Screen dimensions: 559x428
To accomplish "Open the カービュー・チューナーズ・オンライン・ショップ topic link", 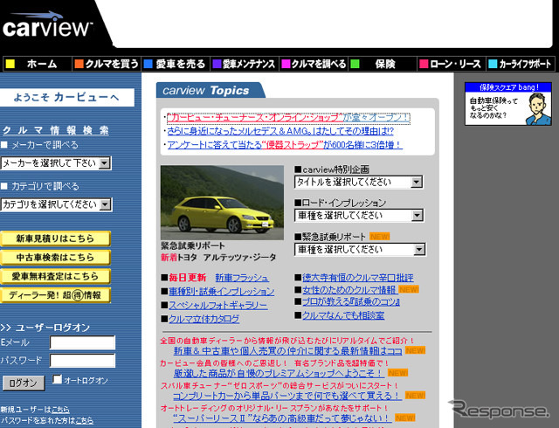I will pyautogui.click(x=288, y=118).
